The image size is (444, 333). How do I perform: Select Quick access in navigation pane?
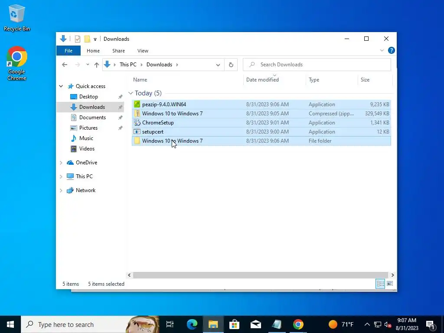click(x=90, y=86)
